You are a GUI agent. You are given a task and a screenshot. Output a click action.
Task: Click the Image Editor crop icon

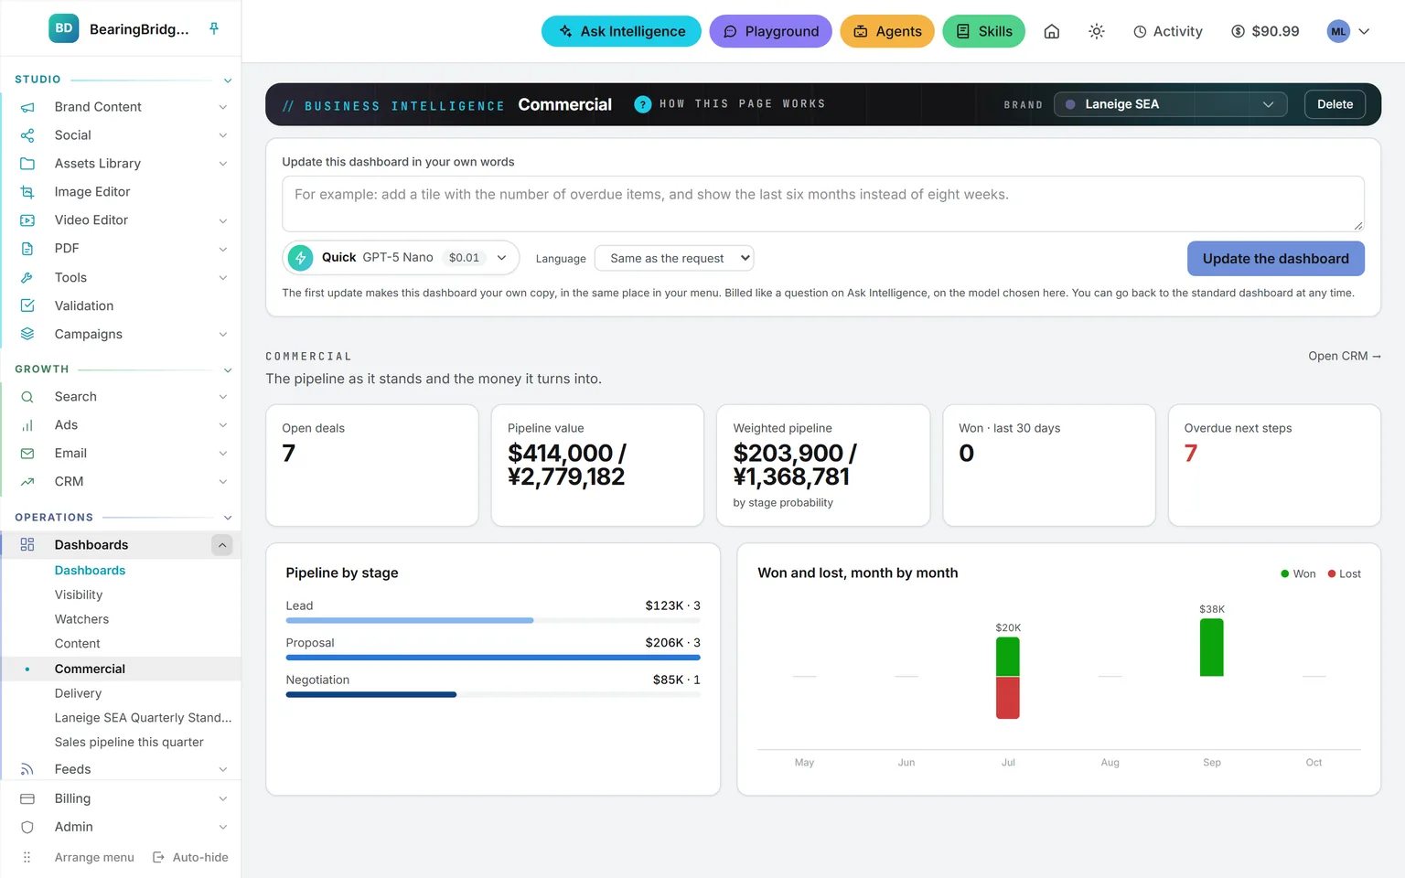click(27, 192)
